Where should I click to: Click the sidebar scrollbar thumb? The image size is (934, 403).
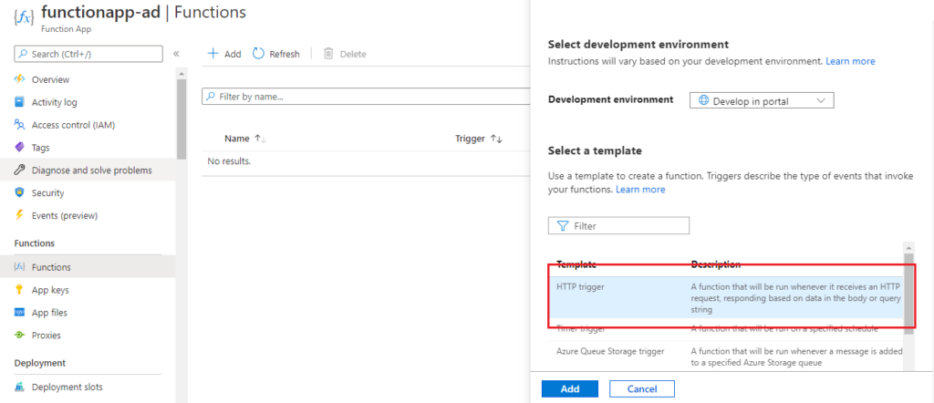pos(182,119)
